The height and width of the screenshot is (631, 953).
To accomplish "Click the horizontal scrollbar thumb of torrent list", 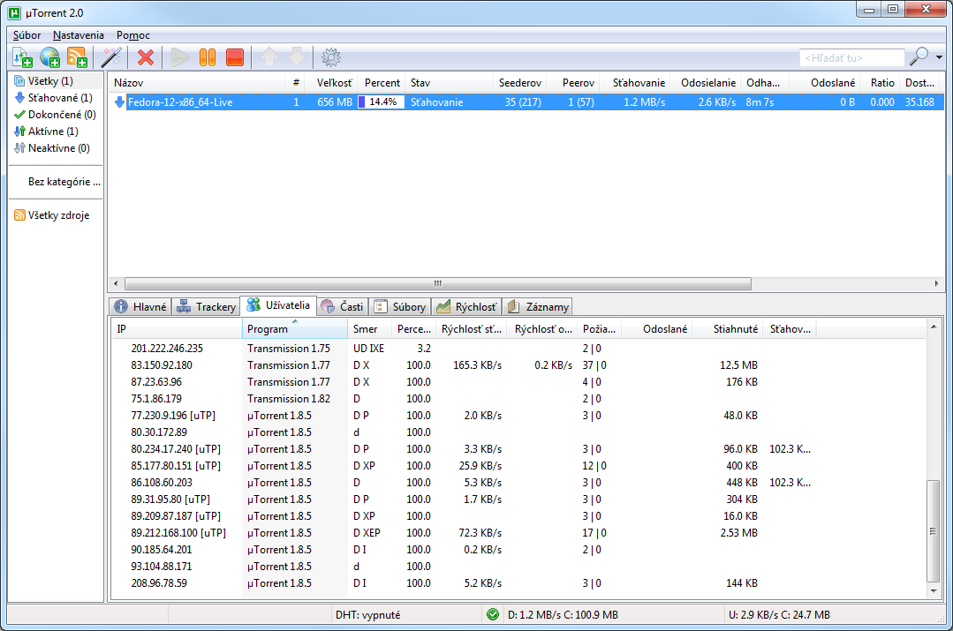I will 437,283.
